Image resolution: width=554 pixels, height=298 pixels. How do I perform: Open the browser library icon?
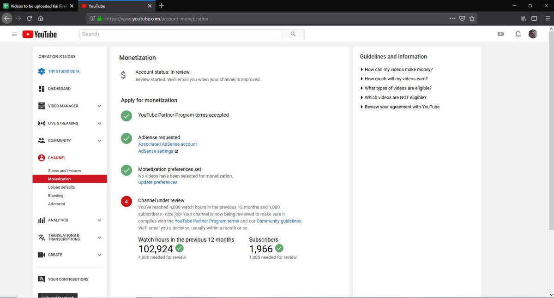(x=524, y=18)
